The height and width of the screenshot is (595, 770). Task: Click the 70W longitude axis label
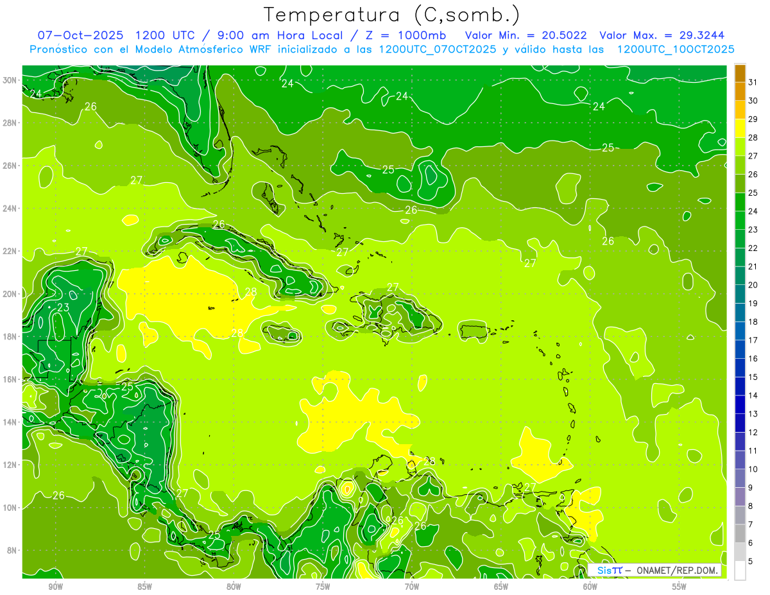pos(412,587)
